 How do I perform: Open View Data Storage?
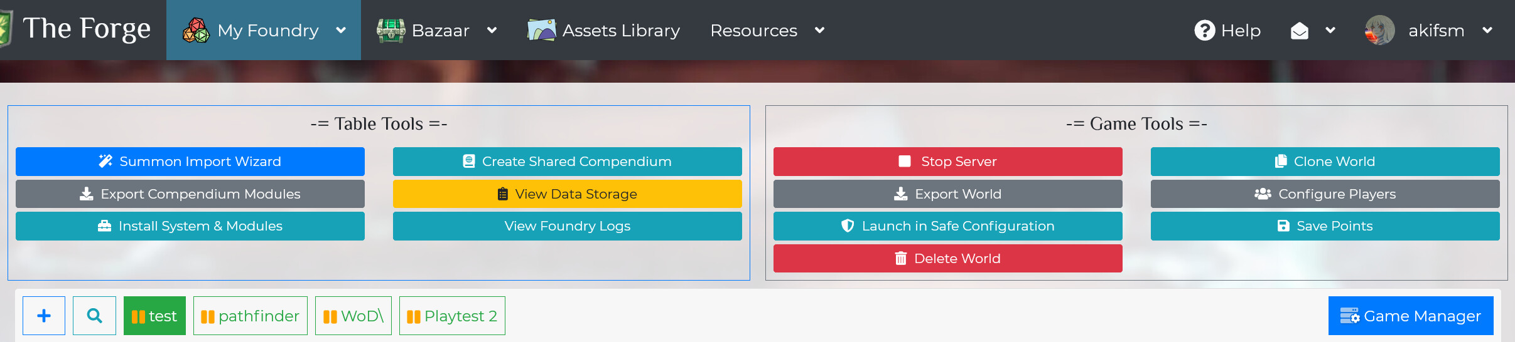pos(567,194)
